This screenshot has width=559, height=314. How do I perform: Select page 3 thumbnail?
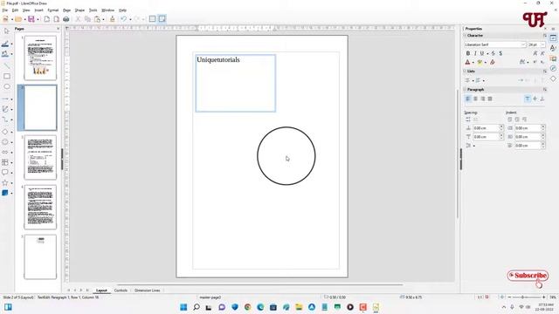coord(40,157)
